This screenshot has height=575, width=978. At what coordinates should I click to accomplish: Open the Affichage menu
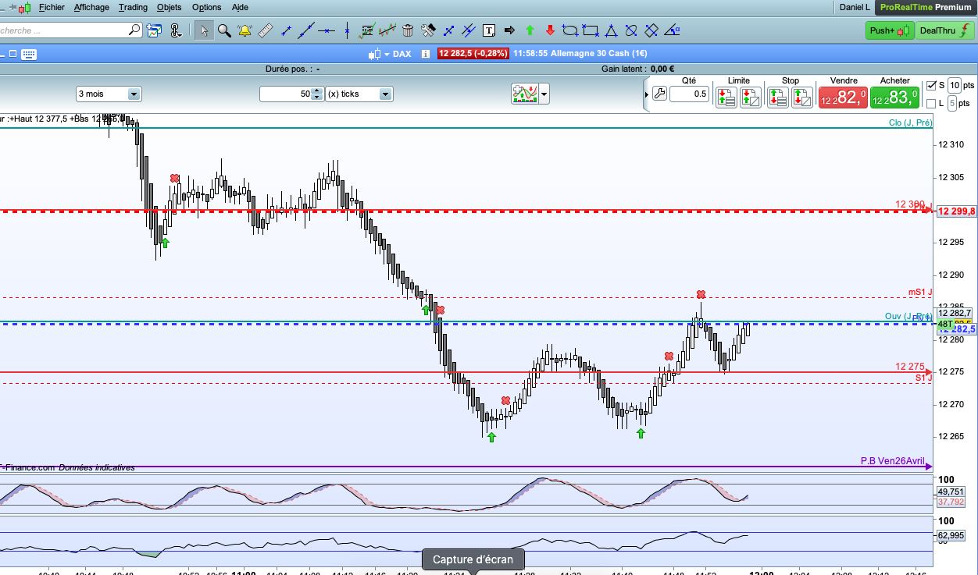(x=91, y=7)
